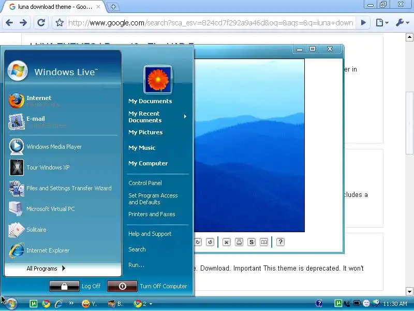Go forward in the Chrome browser
This screenshot has width=414, height=311.
23,23
